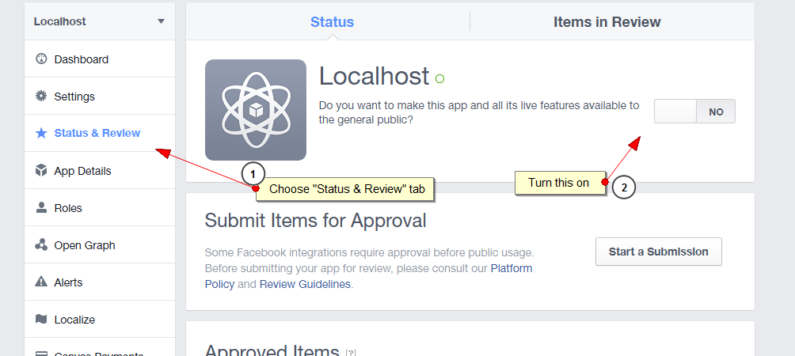795x356 pixels.
Task: Click the green app status circle
Action: [439, 78]
